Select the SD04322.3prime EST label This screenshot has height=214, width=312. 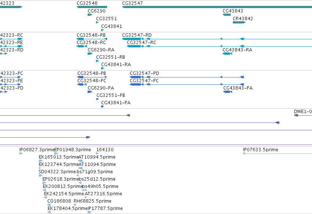[x=57, y=172]
